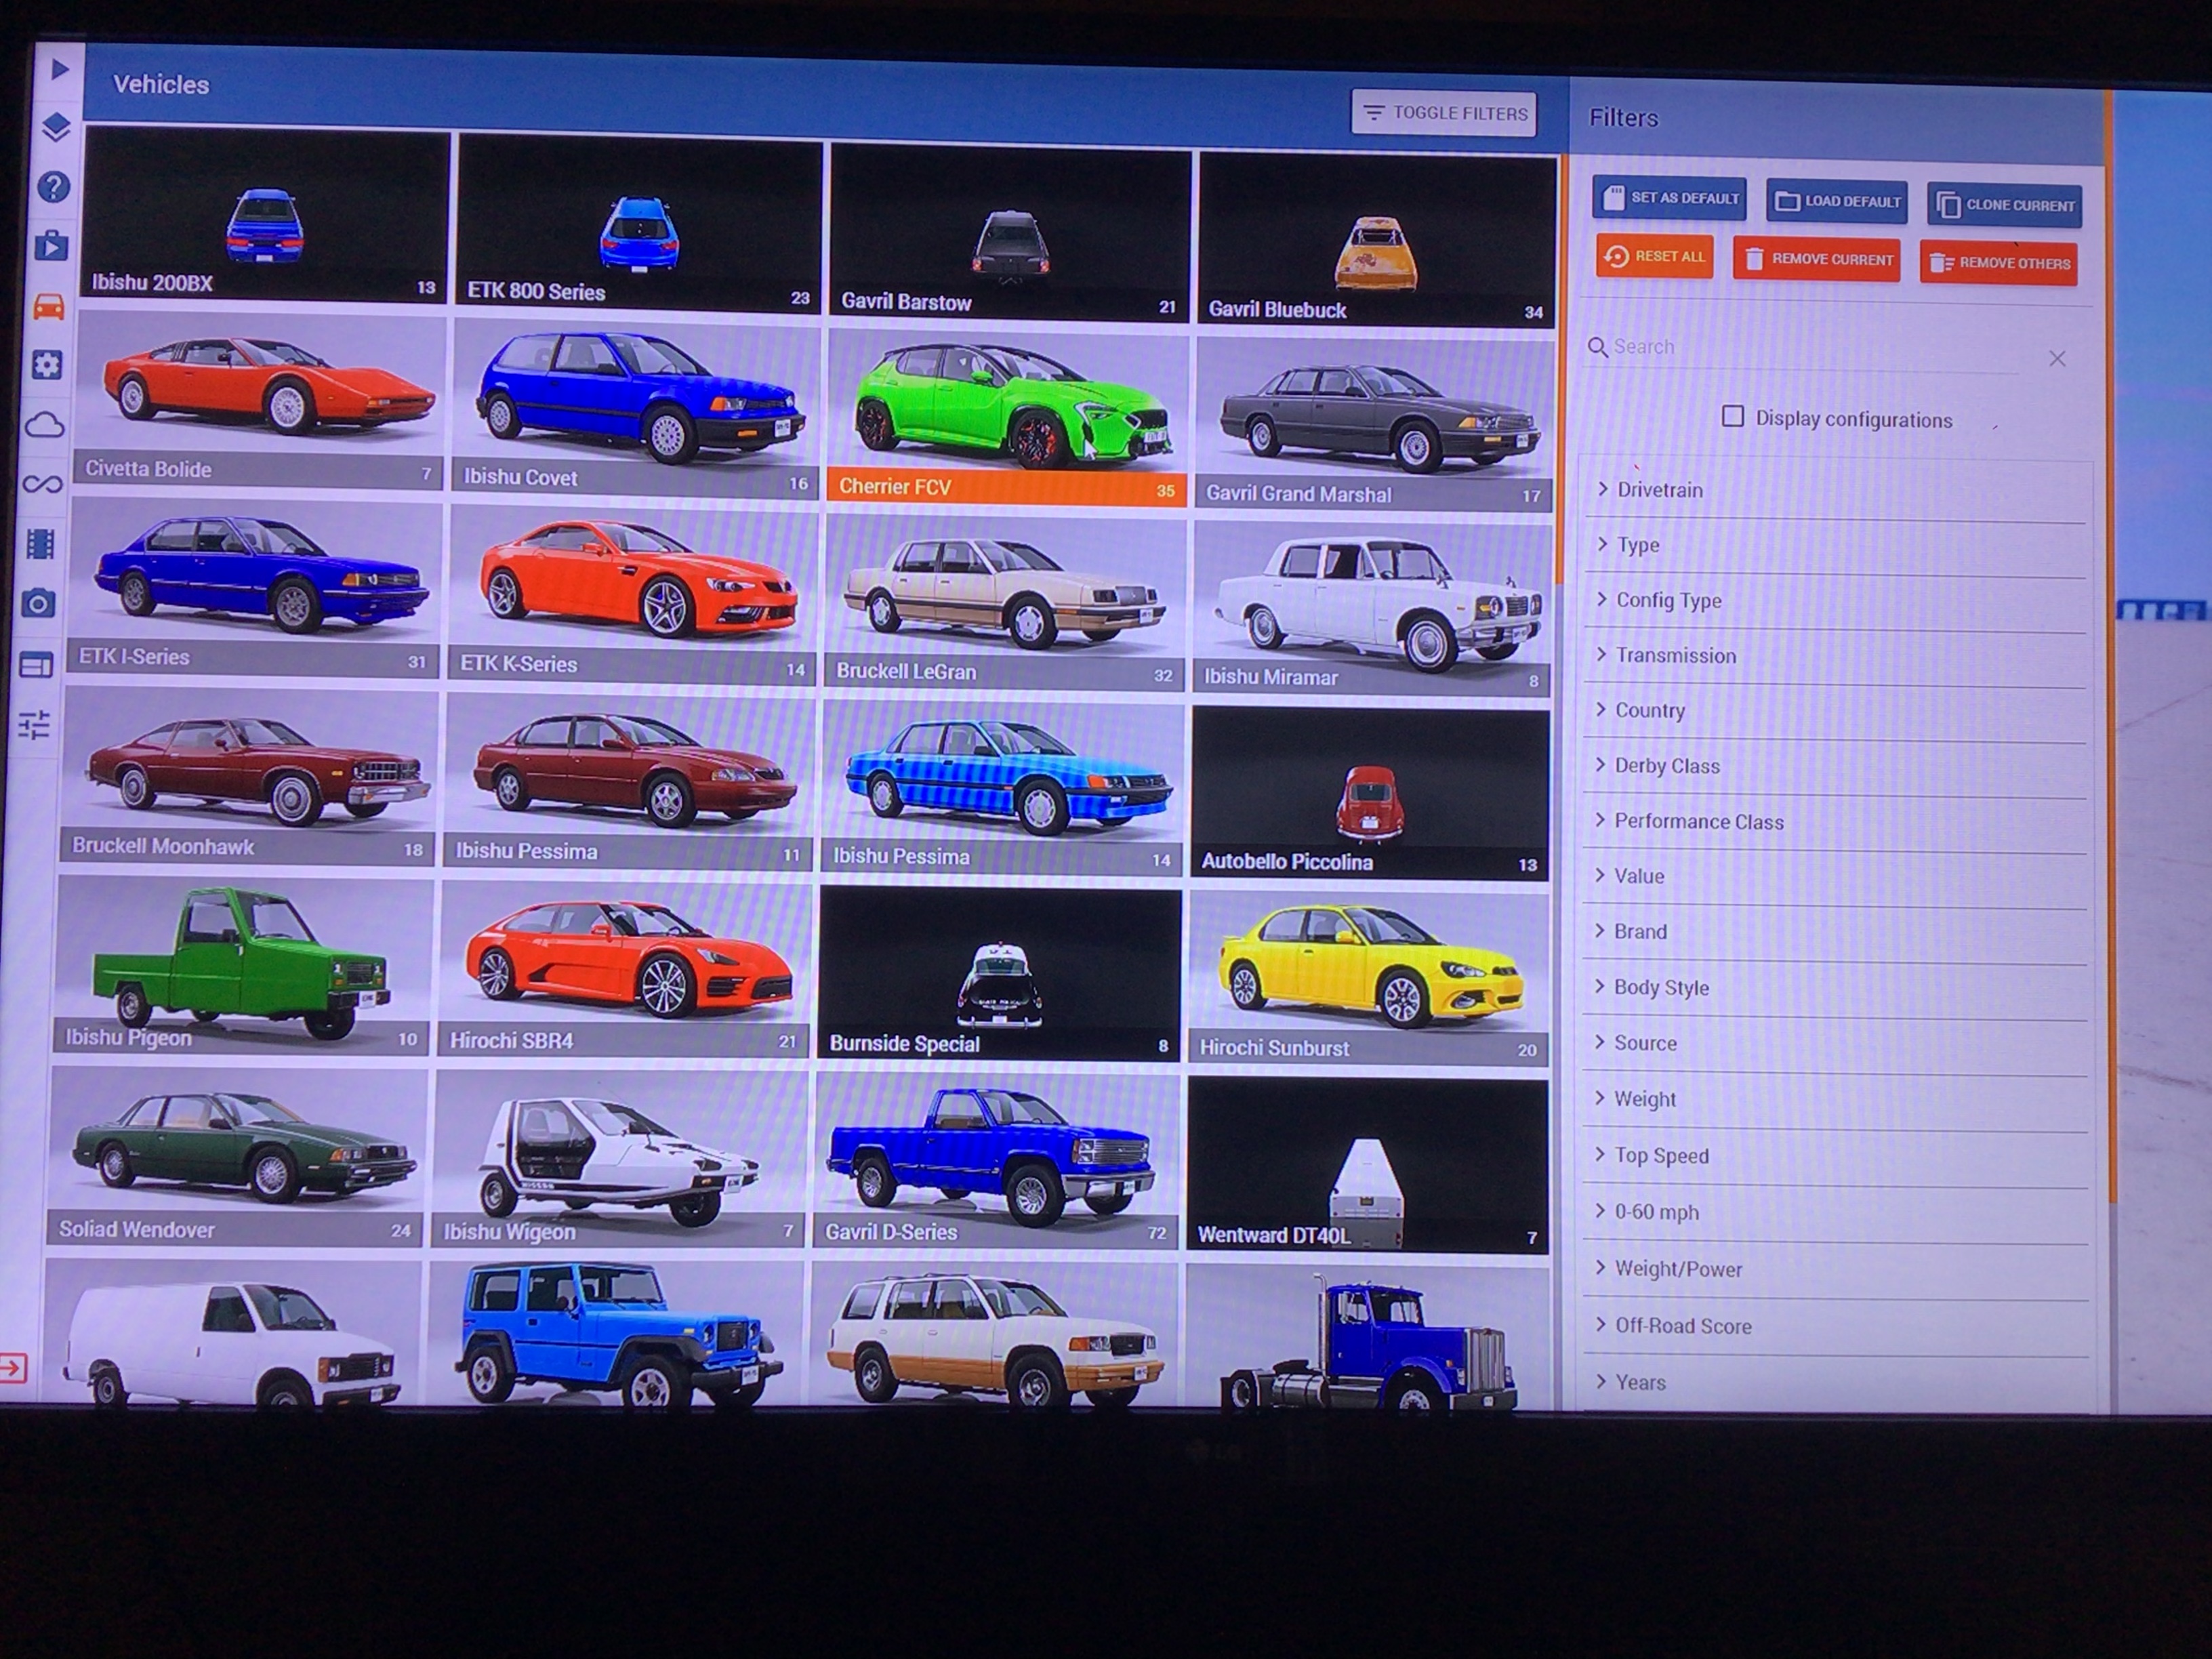Open the layers stack sidebar icon
The image size is (2212, 1659).
click(57, 127)
